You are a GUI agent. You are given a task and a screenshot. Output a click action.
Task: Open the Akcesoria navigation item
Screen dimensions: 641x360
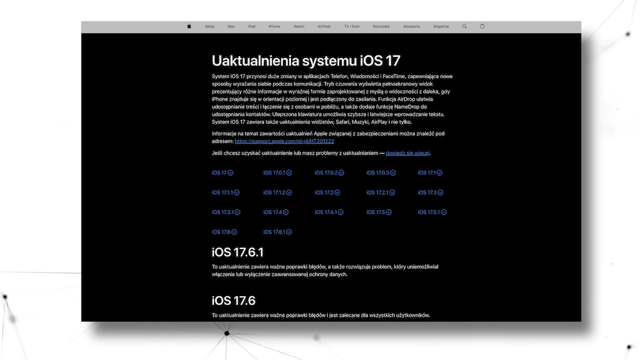point(411,26)
